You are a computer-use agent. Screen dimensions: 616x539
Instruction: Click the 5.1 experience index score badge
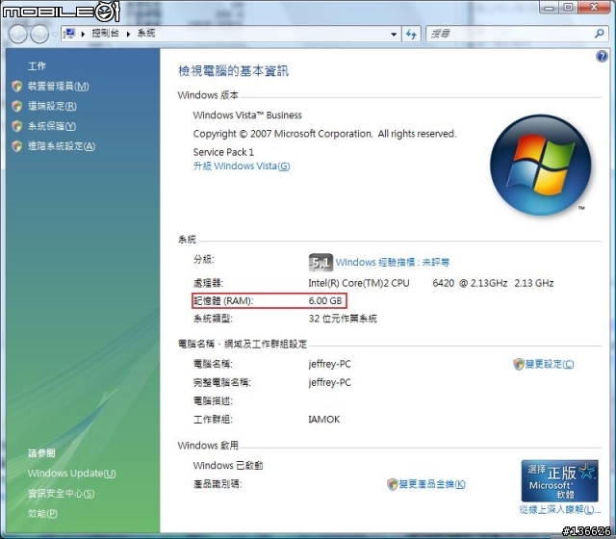point(321,263)
